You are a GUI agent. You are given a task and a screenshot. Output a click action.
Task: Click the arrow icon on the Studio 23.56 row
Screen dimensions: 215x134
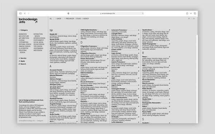tap(77, 40)
